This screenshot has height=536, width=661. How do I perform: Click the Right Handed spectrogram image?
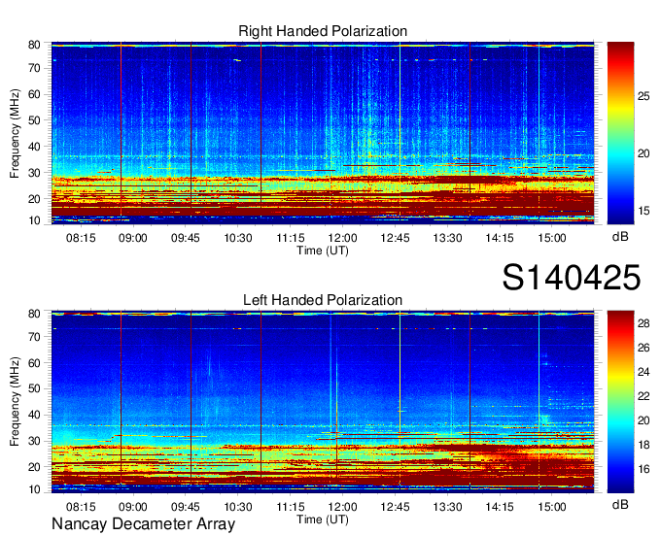coord(323,133)
